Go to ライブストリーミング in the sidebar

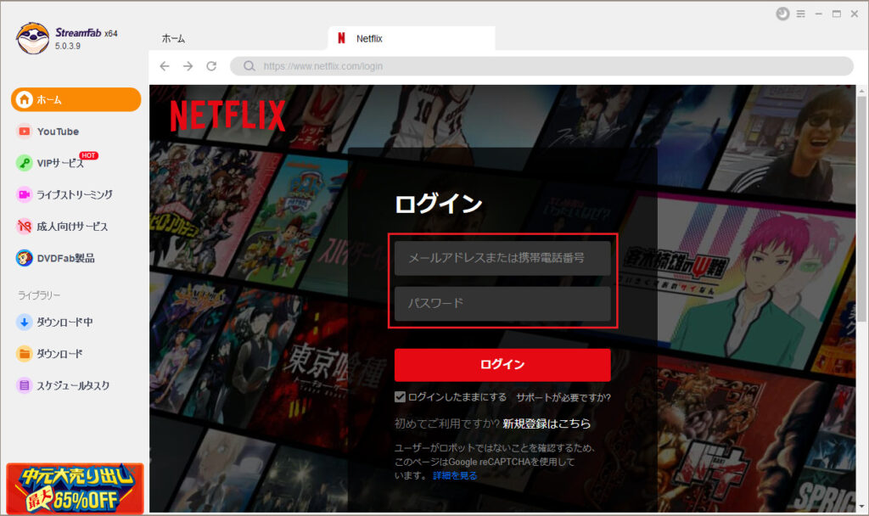76,194
